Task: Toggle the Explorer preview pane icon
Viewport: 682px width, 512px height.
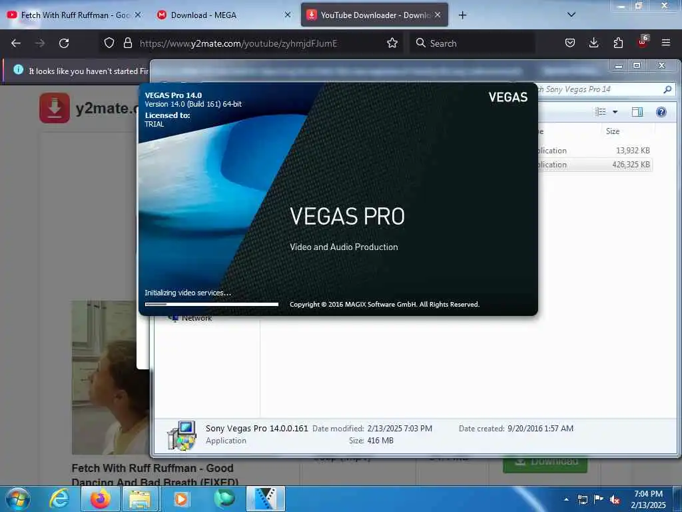Action: [x=637, y=112]
